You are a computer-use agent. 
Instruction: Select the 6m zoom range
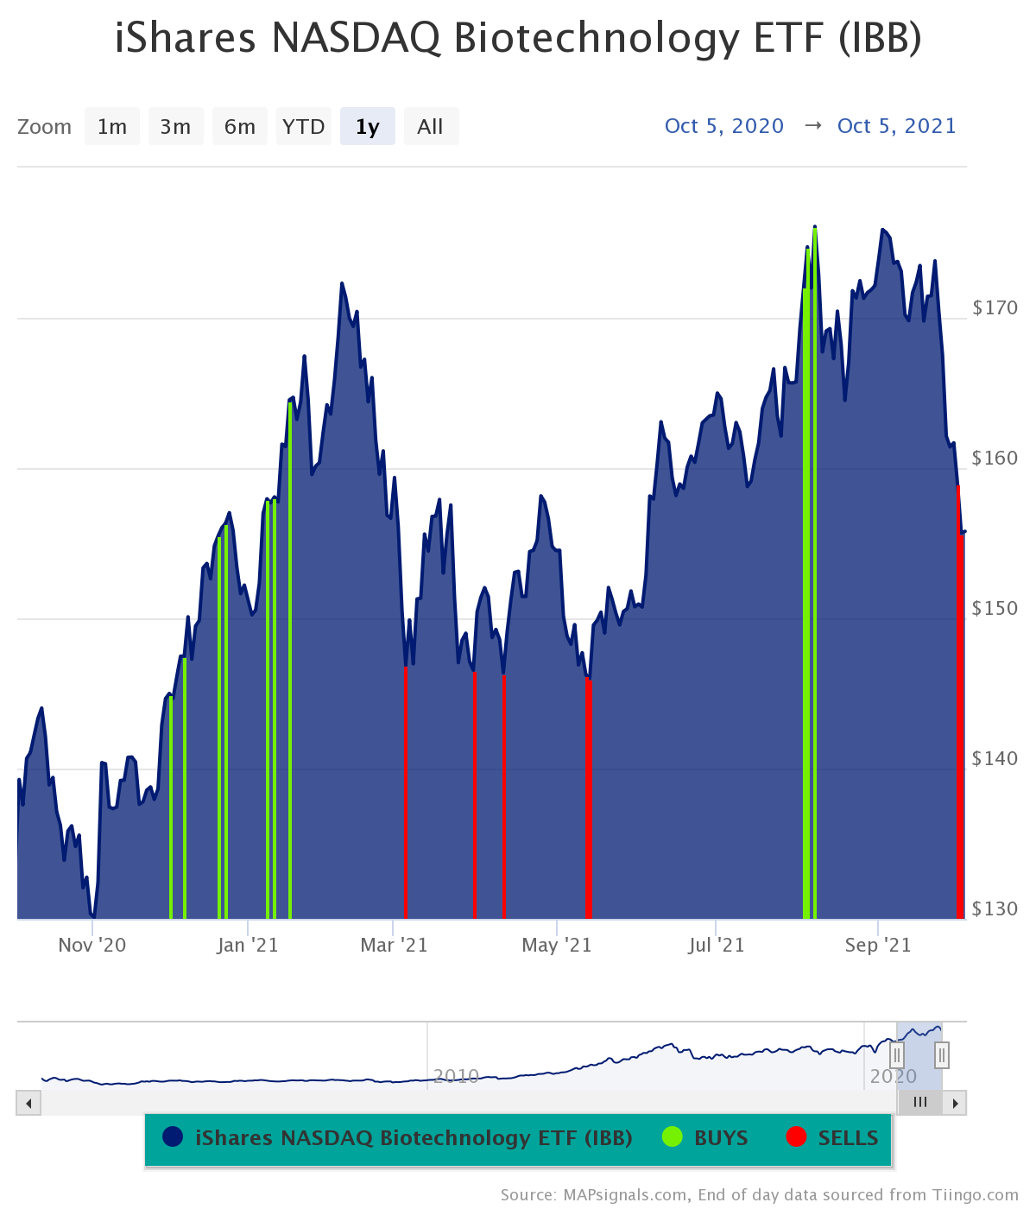[240, 126]
